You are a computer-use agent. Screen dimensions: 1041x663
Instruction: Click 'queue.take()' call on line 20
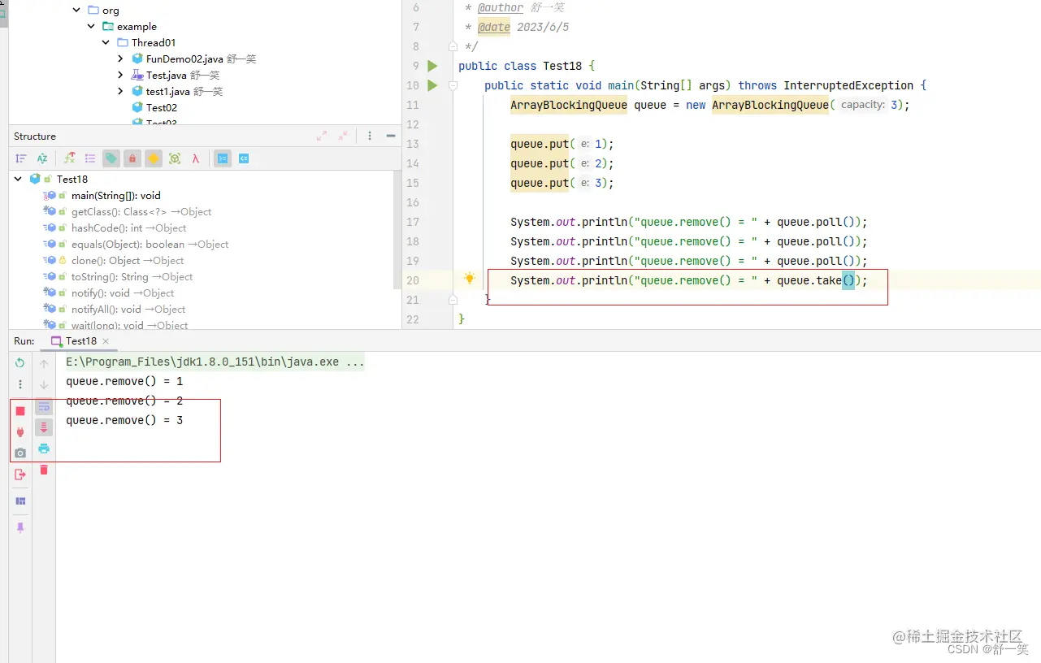tap(816, 280)
